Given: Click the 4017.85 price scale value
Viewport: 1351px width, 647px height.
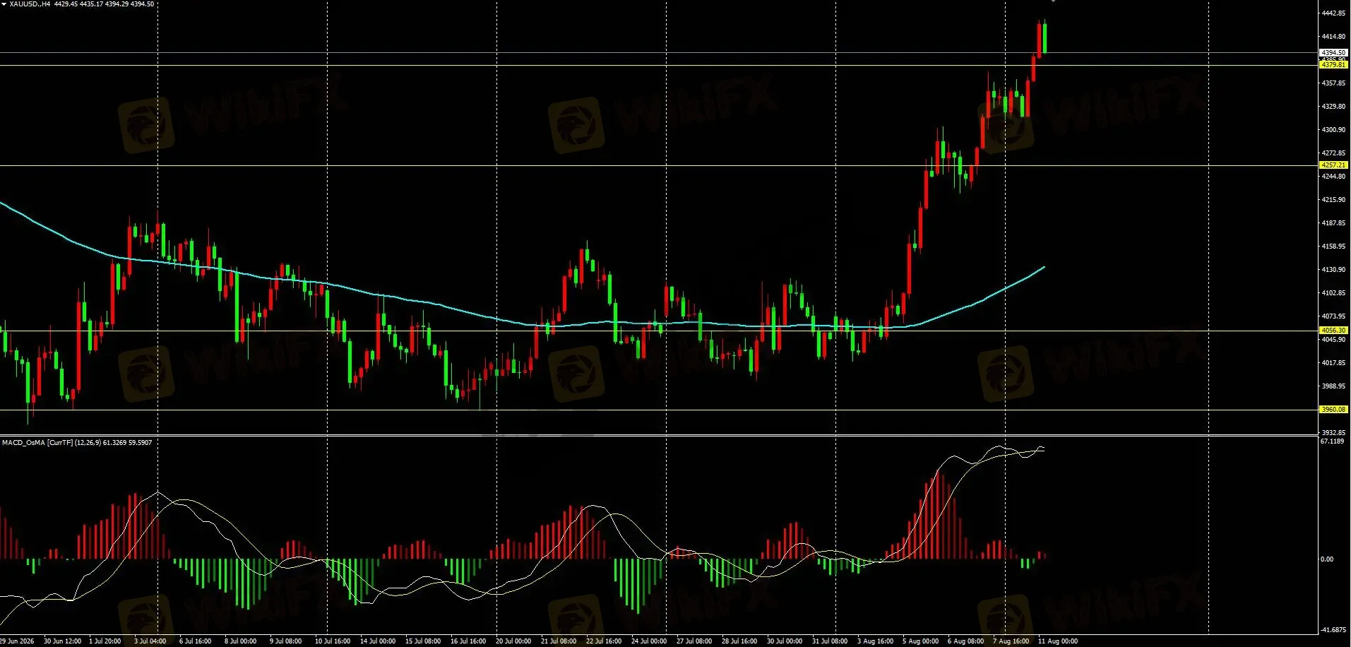Looking at the screenshot, I should tap(1333, 363).
